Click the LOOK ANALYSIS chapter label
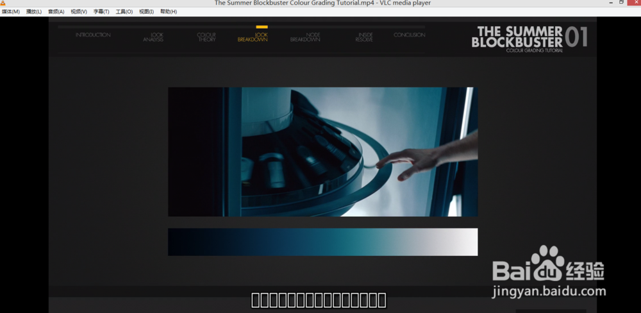 [x=153, y=37]
